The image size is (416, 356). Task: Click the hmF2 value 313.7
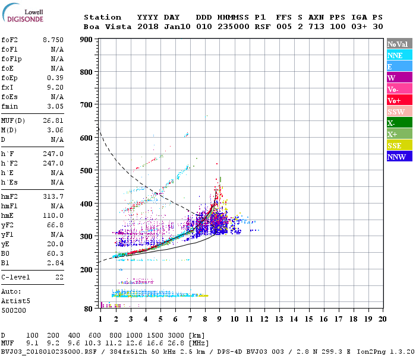pyautogui.click(x=53, y=196)
